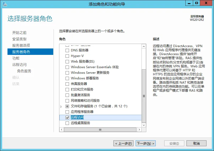The height and width of the screenshot is (151, 214).
Task: Maximize the wizard window
Action: coord(197,3)
